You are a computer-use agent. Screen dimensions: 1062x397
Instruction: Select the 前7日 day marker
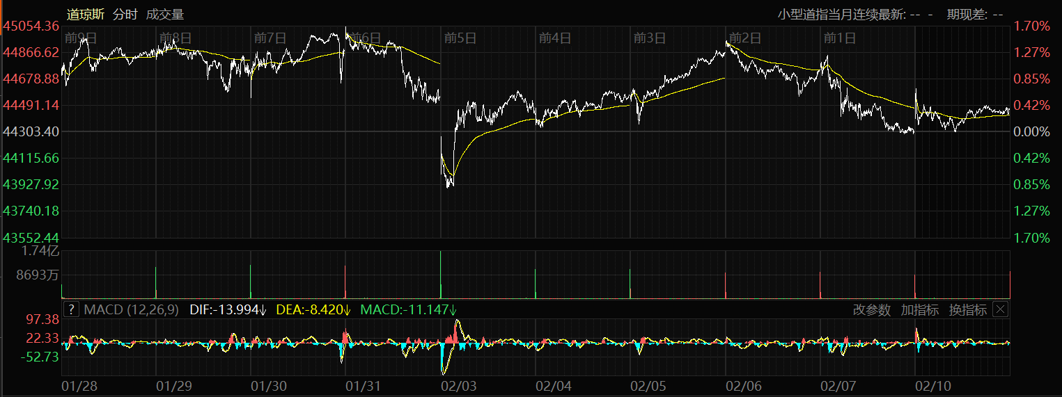271,38
